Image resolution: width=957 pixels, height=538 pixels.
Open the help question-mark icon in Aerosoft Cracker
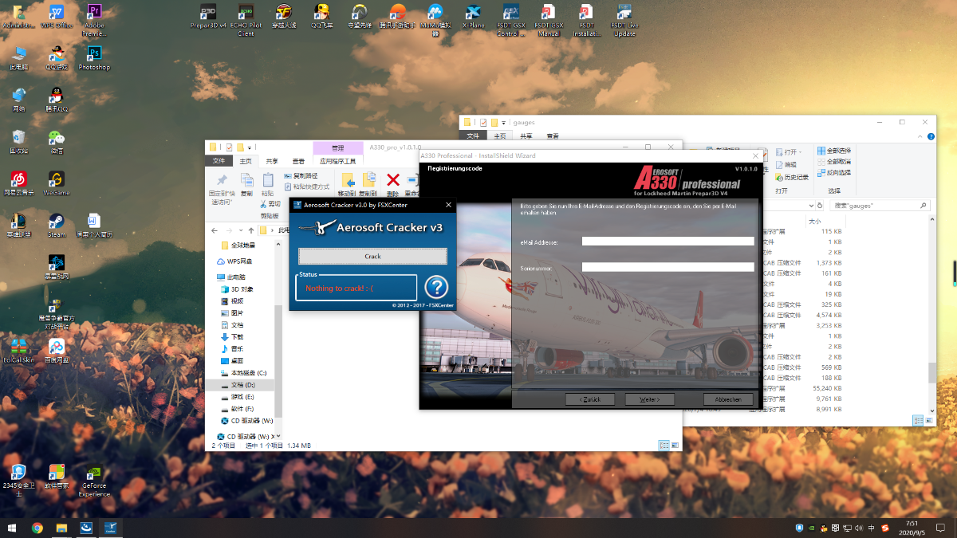(435, 287)
